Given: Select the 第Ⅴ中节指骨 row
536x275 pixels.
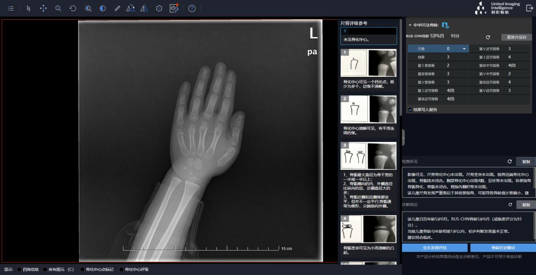Looking at the screenshot, I should [x=500, y=74].
